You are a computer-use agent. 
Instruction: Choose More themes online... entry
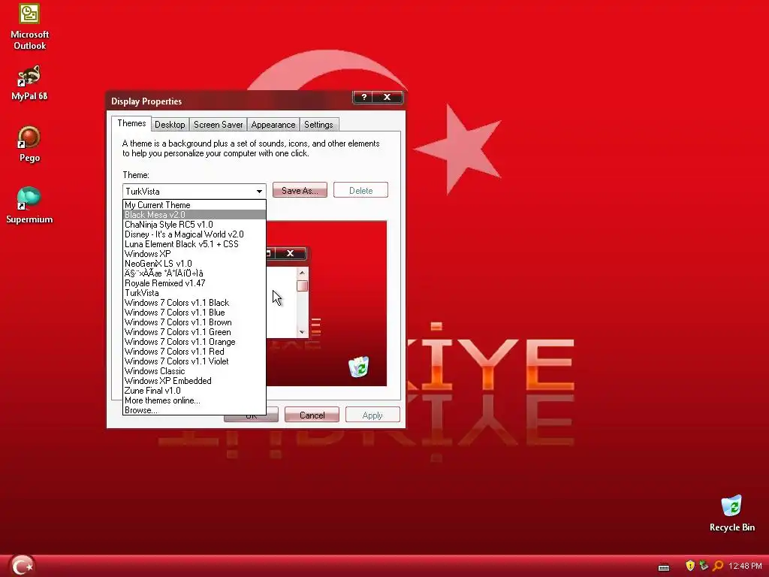(195, 401)
